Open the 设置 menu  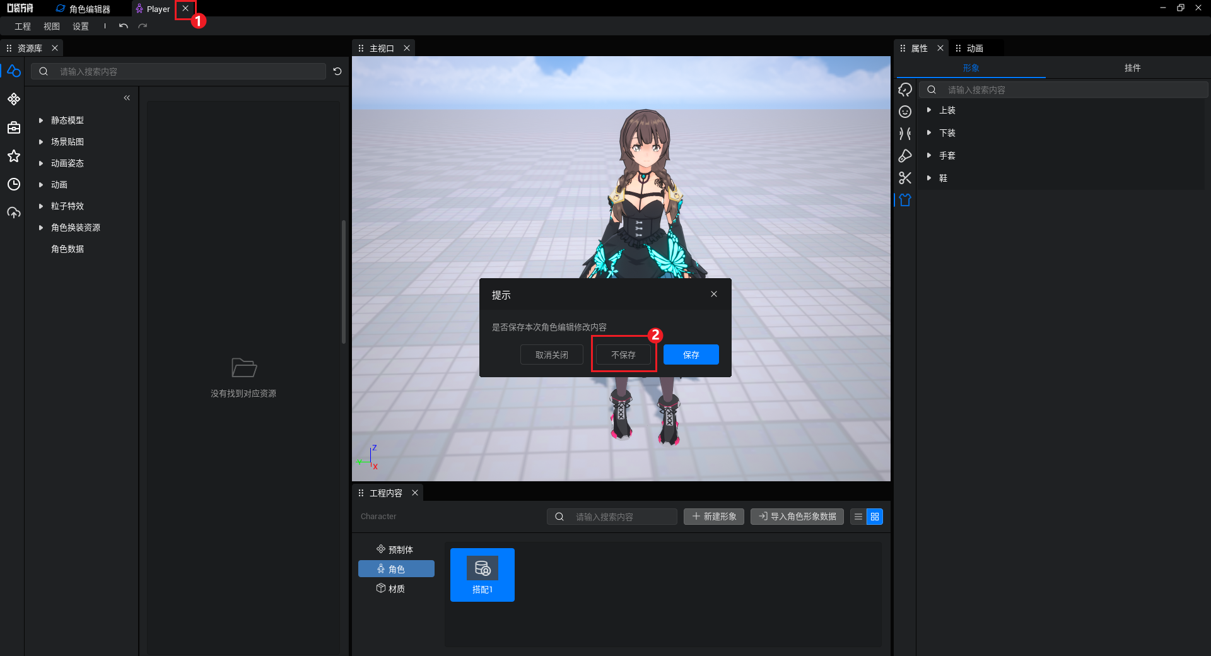[x=81, y=26]
